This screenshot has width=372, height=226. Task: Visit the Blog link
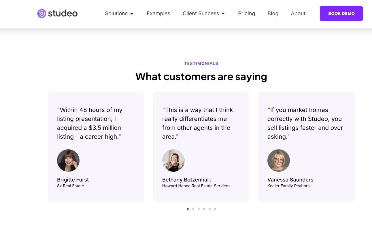(x=273, y=13)
